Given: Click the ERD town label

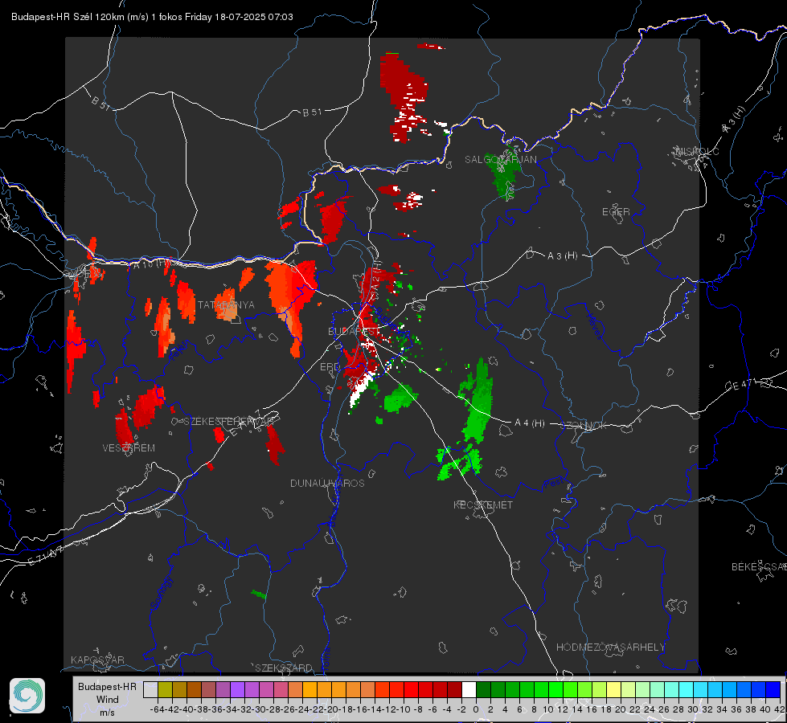Looking at the screenshot, I should (x=330, y=367).
